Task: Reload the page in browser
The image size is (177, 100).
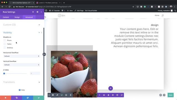Action: 10,7
